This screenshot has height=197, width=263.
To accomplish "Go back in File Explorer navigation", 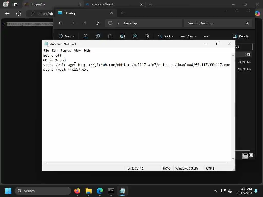I will click(60, 23).
